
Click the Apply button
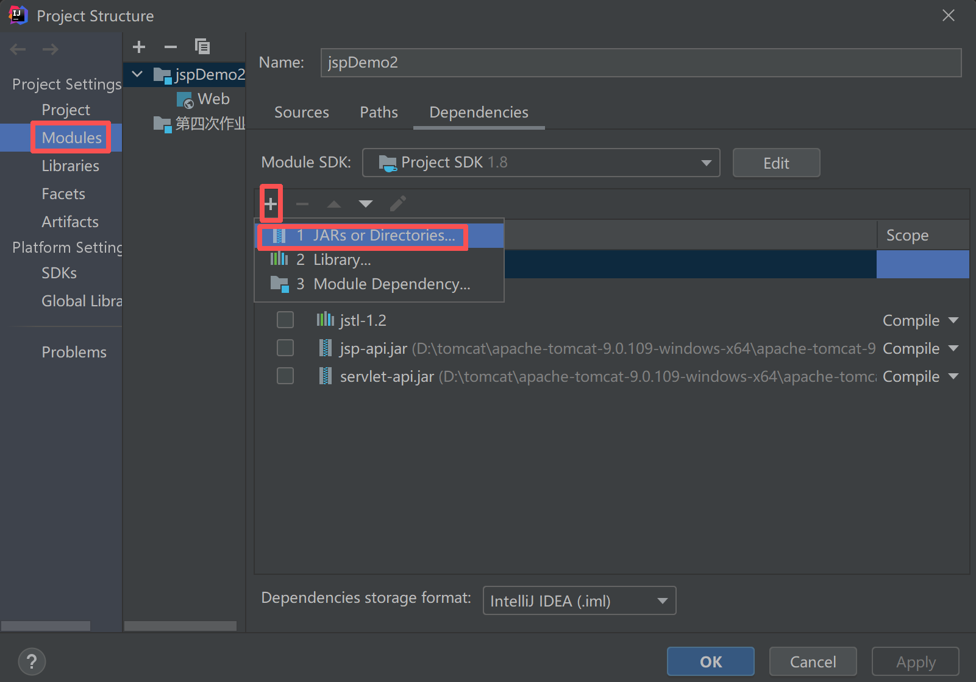(915, 661)
